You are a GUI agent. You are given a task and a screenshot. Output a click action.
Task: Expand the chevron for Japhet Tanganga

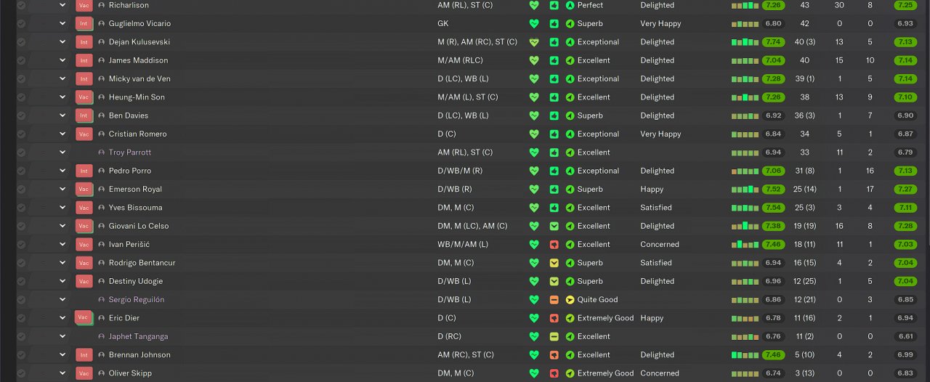(x=62, y=336)
